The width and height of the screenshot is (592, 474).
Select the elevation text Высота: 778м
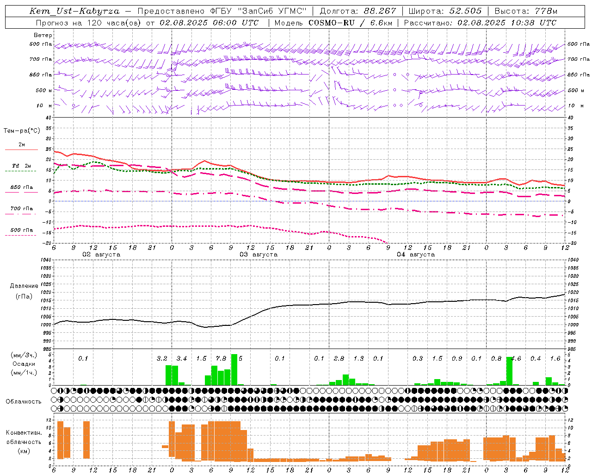pyautogui.click(x=526, y=11)
